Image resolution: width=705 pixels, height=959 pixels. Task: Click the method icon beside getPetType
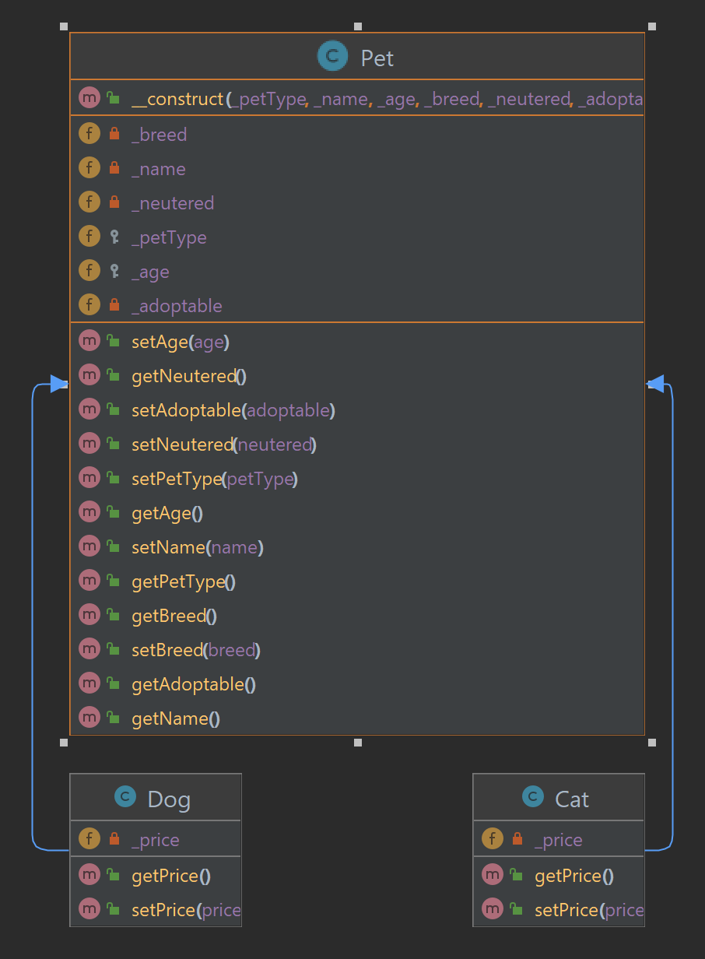tap(90, 581)
